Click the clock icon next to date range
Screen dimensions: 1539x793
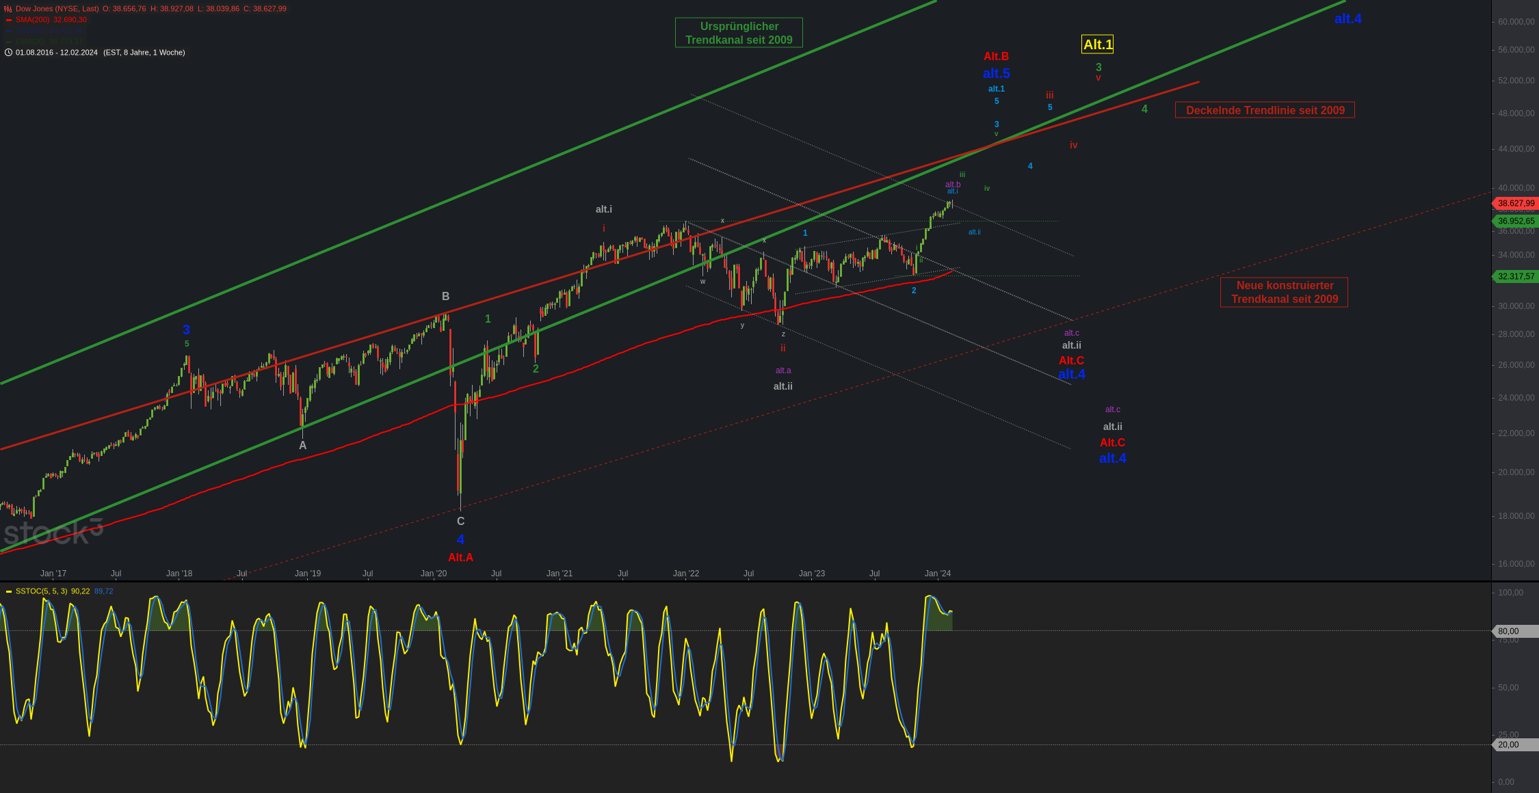[8, 53]
